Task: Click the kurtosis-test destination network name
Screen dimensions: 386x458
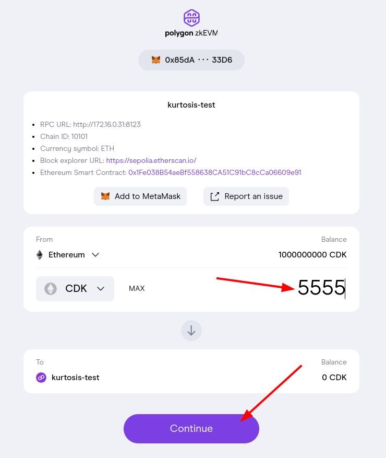Action: (76, 377)
